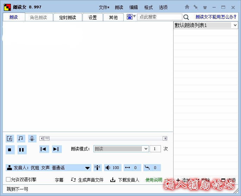Switch to the 定时朗读 tab
Screen dimensions: 241x196
click(x=67, y=17)
